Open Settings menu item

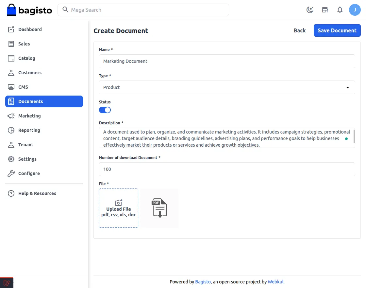44,159
